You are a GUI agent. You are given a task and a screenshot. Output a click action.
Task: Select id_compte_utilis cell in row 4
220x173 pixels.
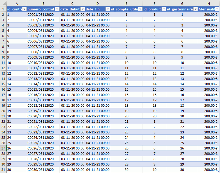126,25
